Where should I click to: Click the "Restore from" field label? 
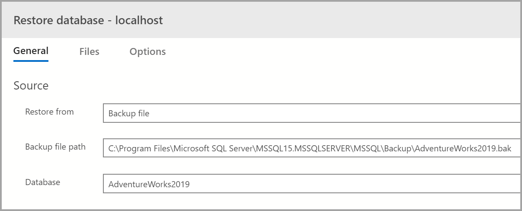pos(49,112)
